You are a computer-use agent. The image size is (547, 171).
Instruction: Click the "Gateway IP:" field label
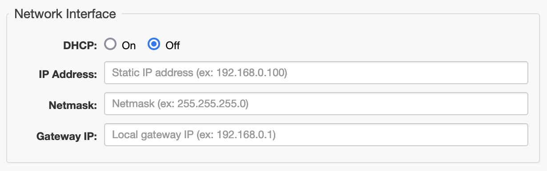(x=67, y=136)
